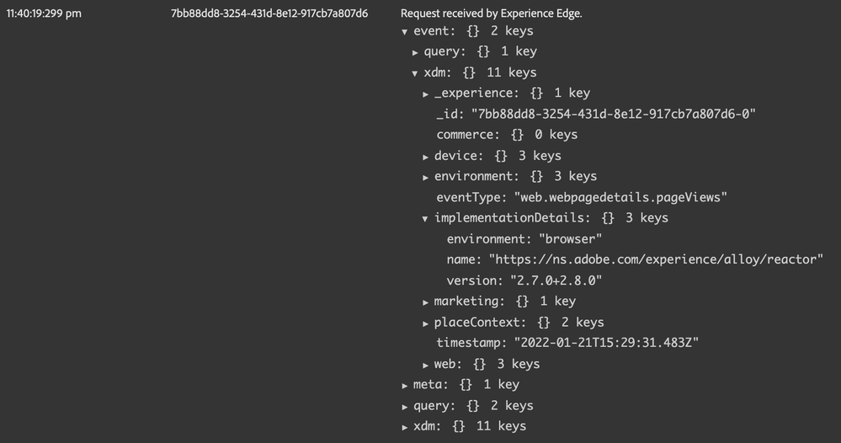Click the commerce 0 keys entry

pyautogui.click(x=507, y=135)
